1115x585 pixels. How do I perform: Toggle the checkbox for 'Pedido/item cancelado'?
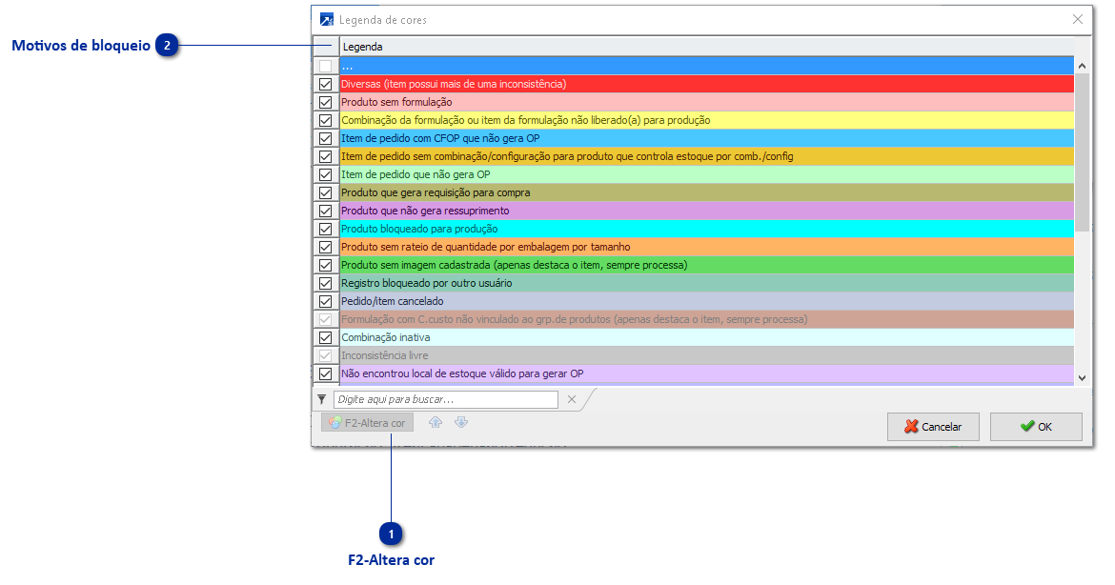click(325, 301)
